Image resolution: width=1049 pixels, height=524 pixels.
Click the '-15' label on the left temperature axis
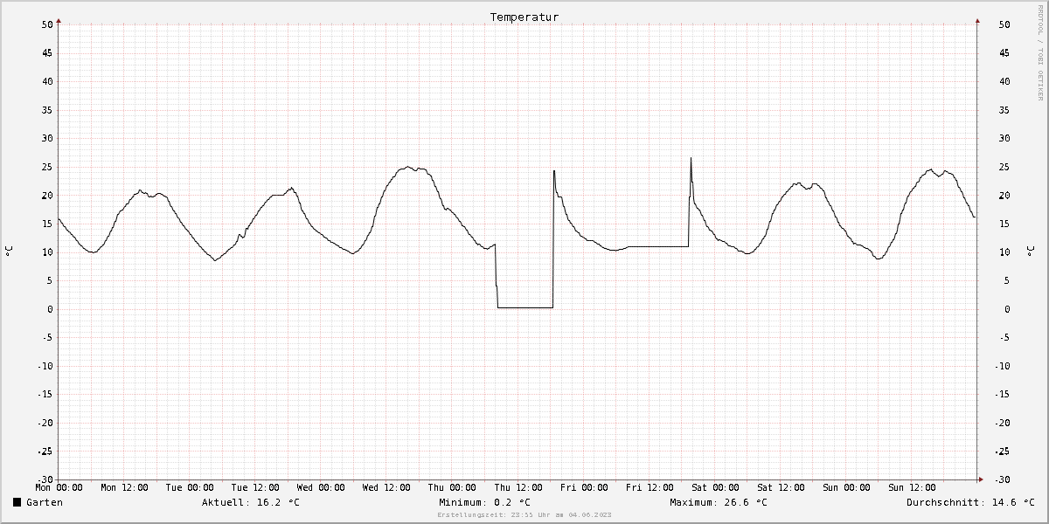[x=45, y=394]
